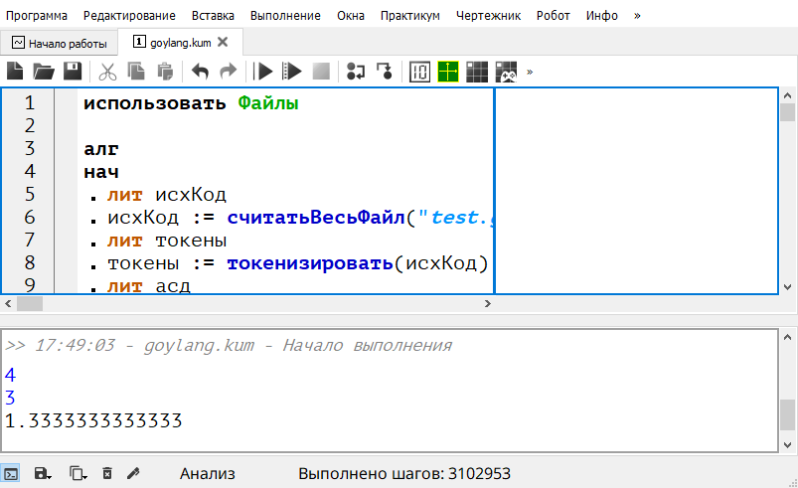798x488 pixels.
Task: Toggle the console panel visibility button
Action: click(x=11, y=473)
